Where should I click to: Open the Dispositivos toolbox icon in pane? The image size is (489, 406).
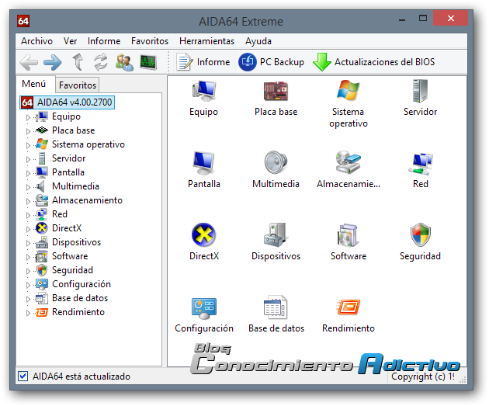(275, 234)
